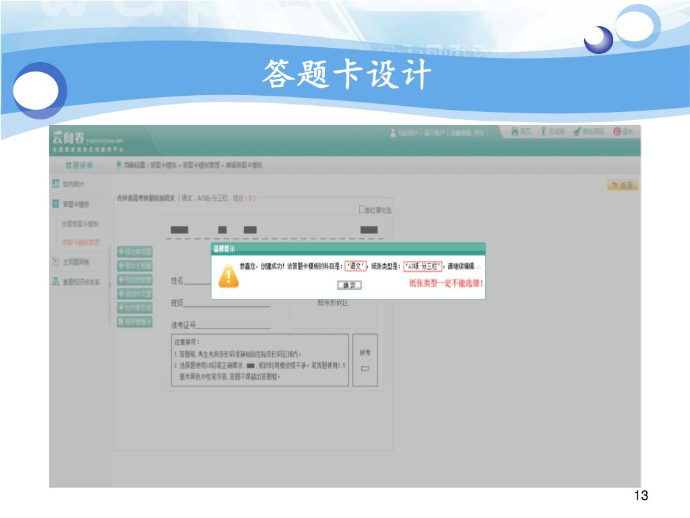Click the 加作答区域 green button
Viewport: 690px width, 518px height.
[x=135, y=308]
